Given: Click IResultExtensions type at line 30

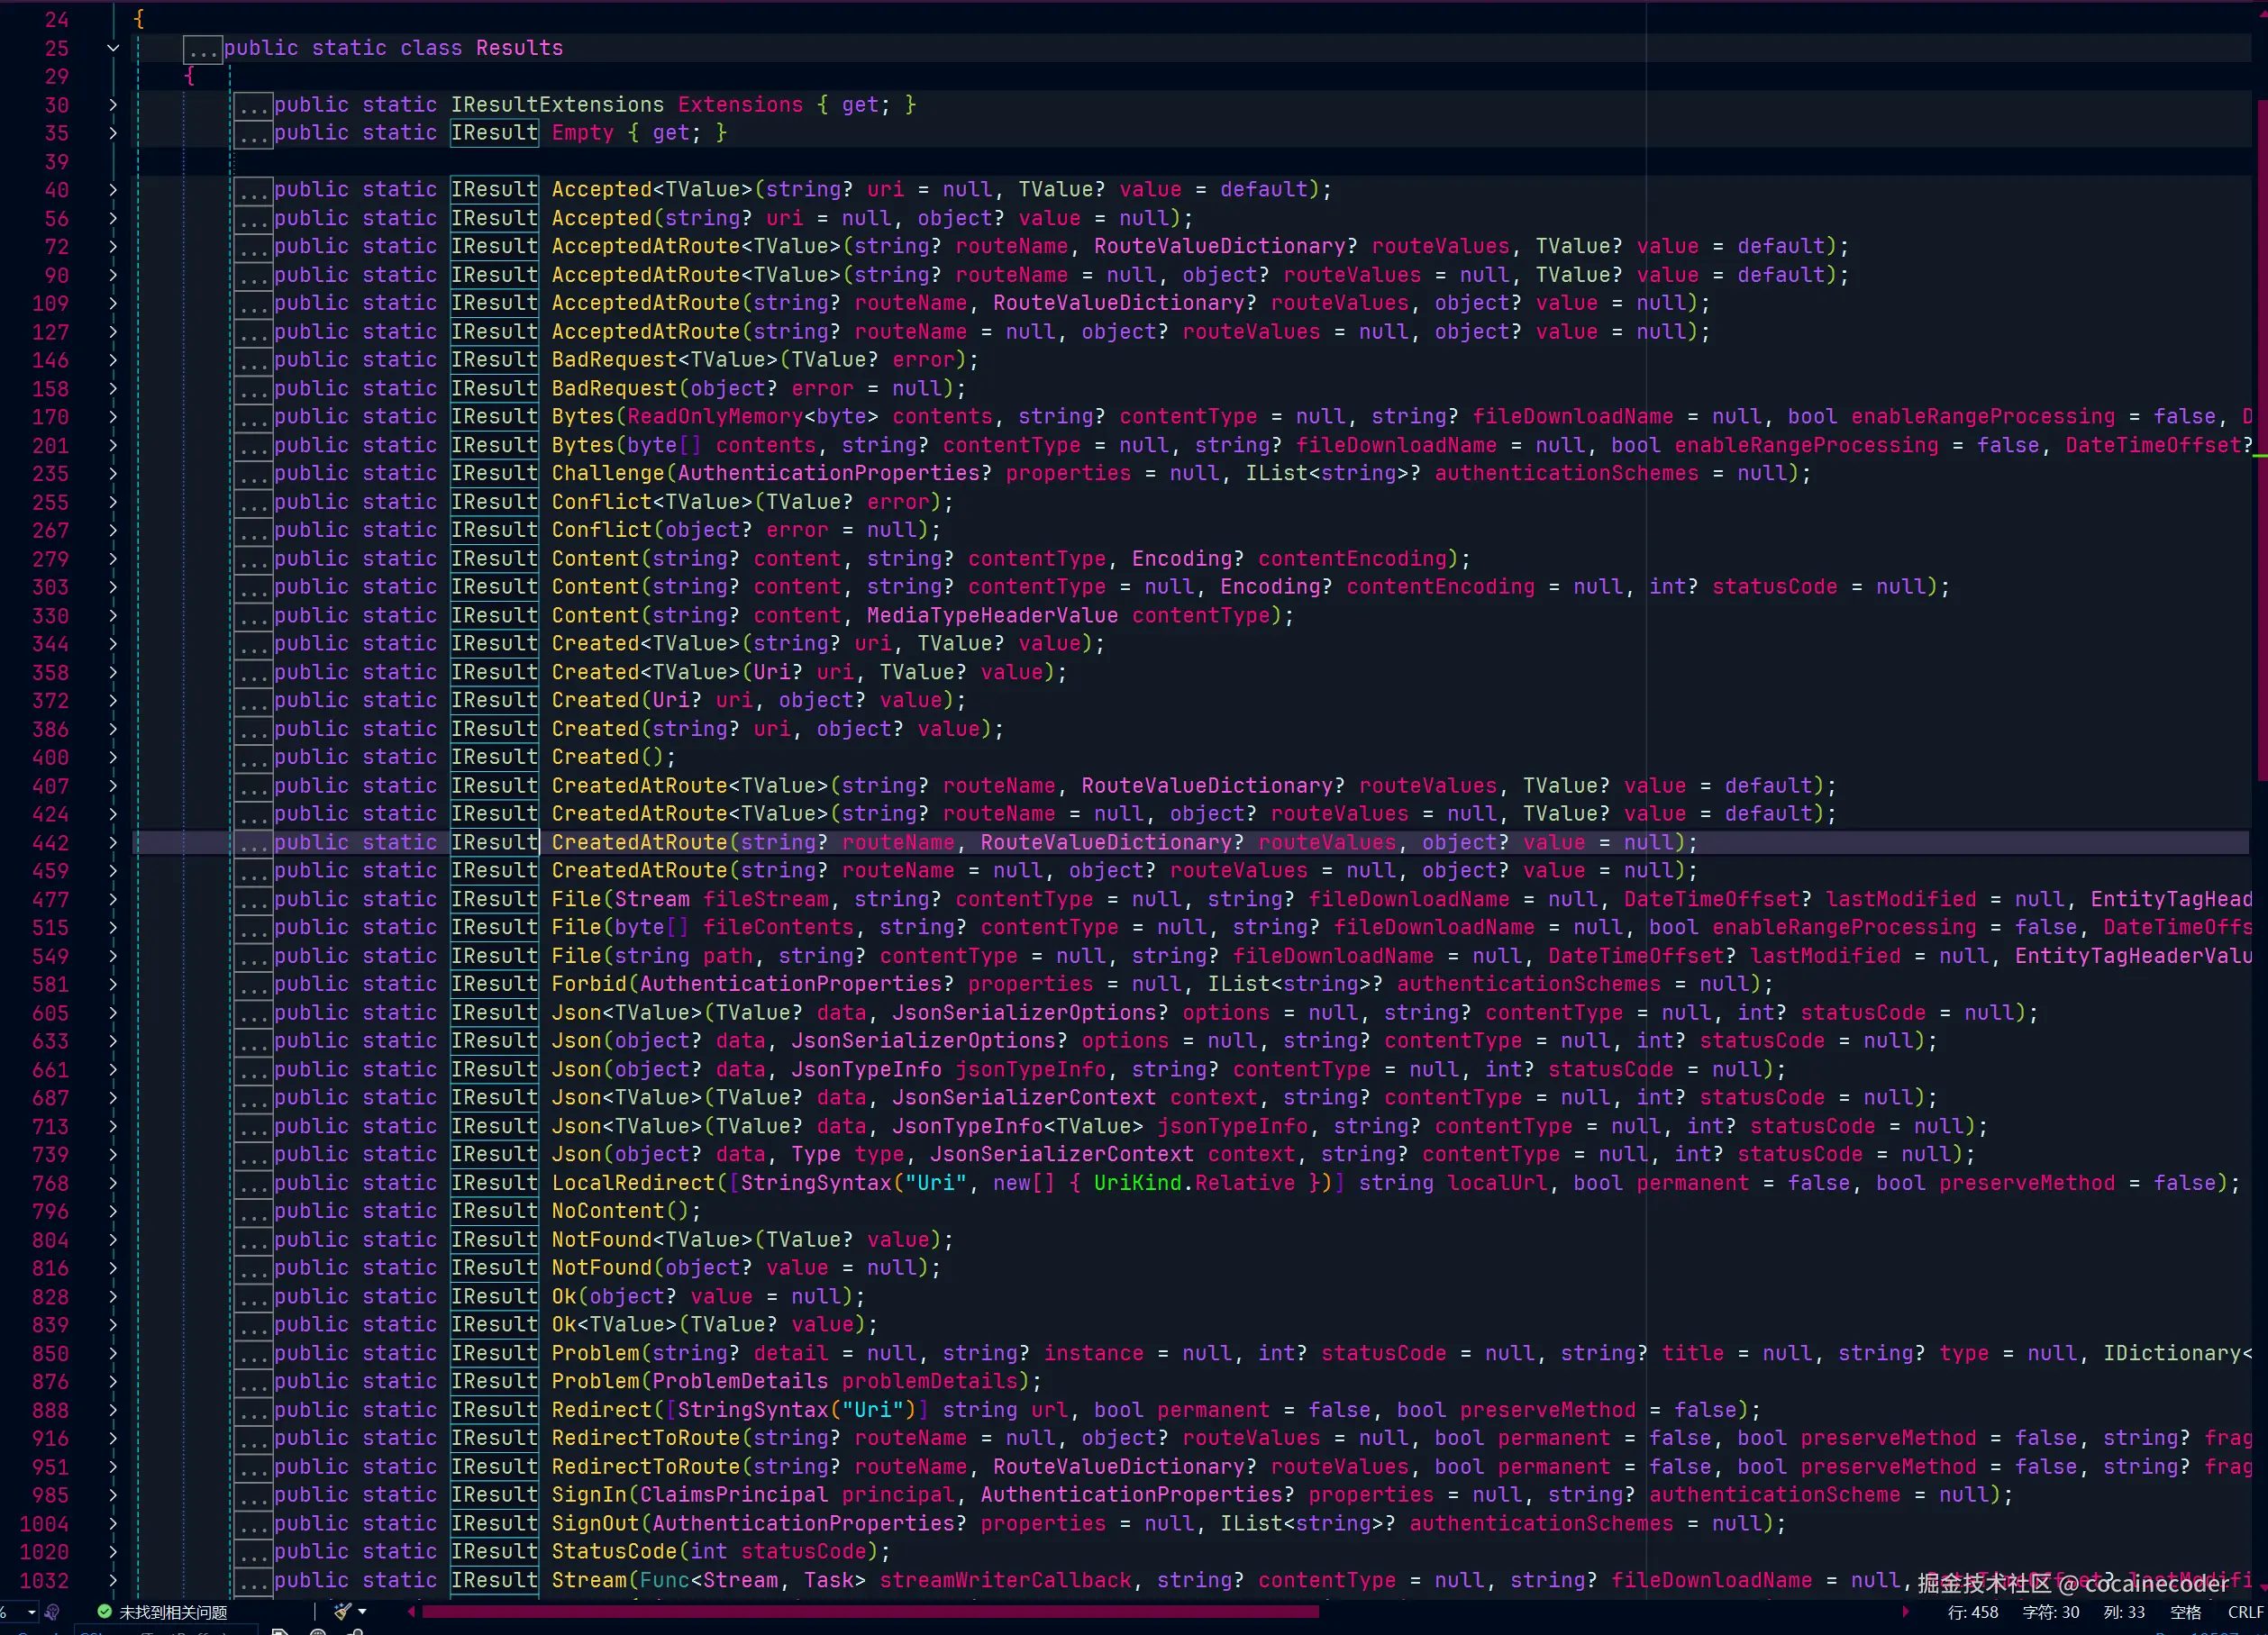Looking at the screenshot, I should (x=556, y=105).
